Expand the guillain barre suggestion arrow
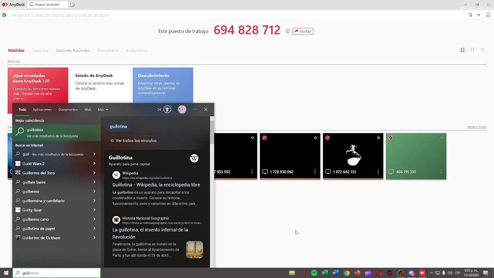The image size is (494, 278). [94, 182]
